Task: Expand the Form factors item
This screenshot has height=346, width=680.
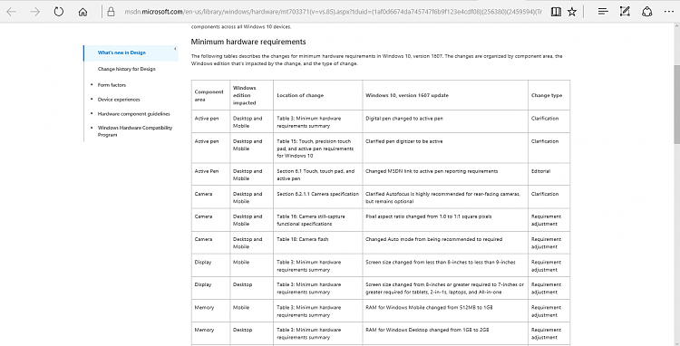Action: point(112,85)
